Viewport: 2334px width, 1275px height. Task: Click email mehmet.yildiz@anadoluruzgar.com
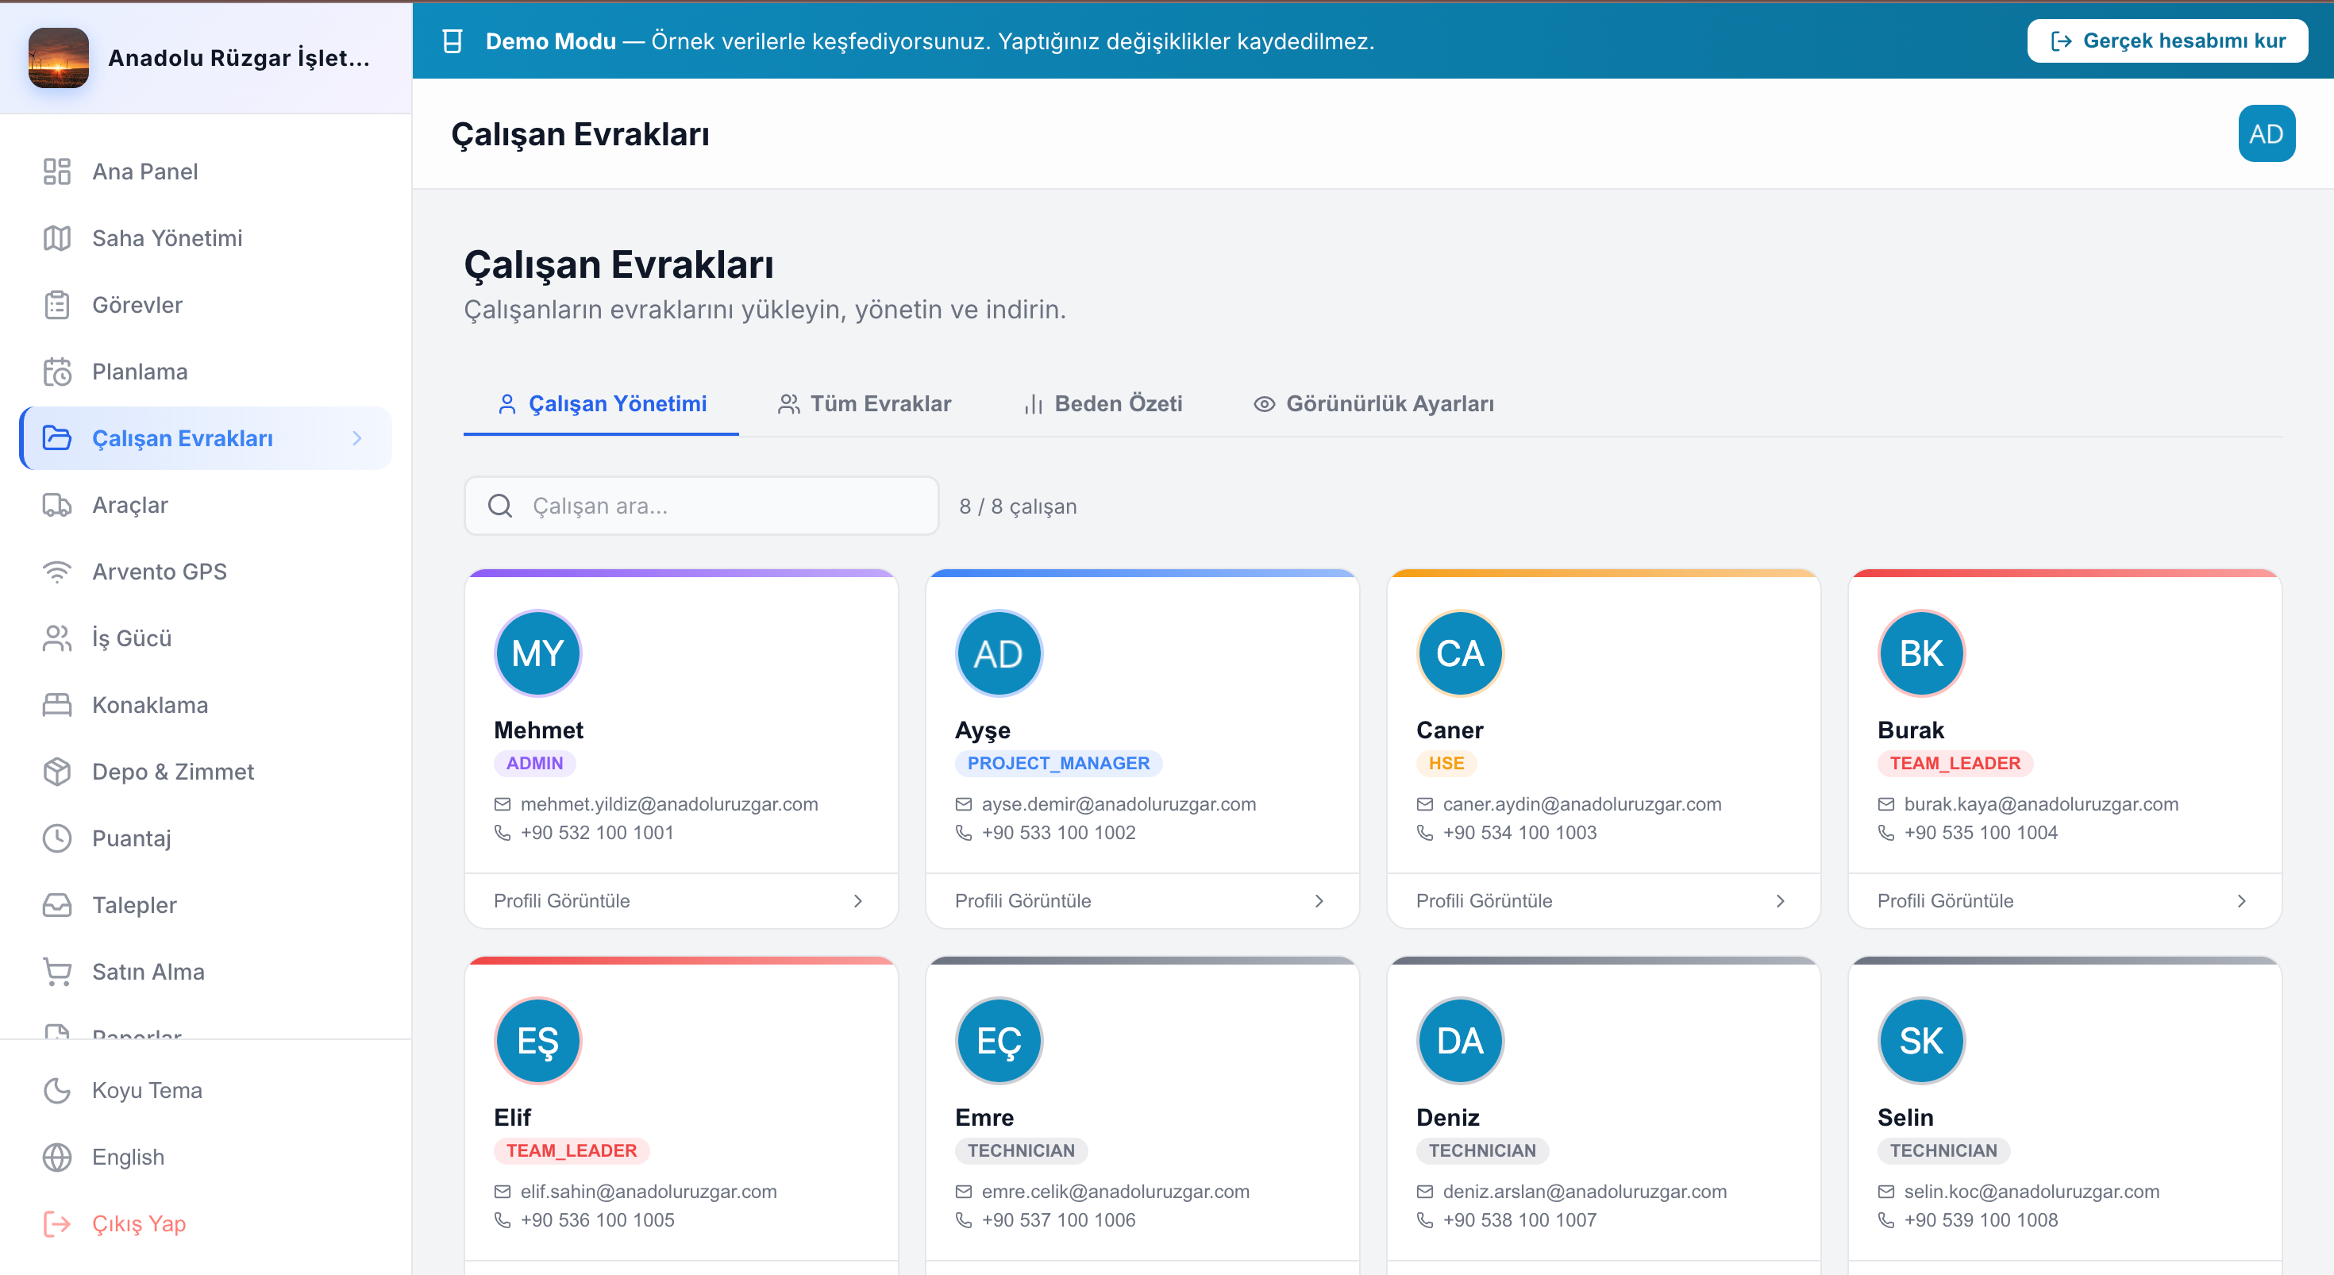[x=668, y=805]
